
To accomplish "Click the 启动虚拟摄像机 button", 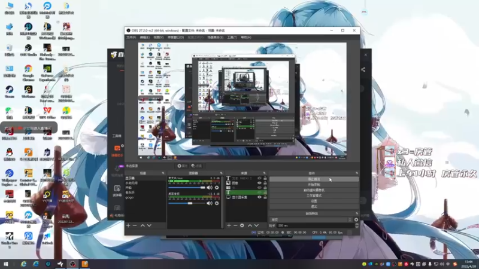I will 314,190.
